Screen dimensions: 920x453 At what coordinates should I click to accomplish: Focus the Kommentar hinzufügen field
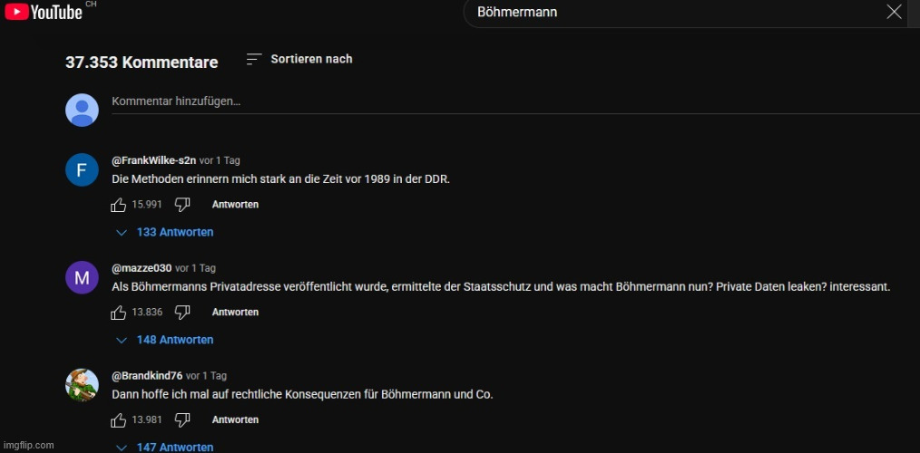[x=515, y=102]
